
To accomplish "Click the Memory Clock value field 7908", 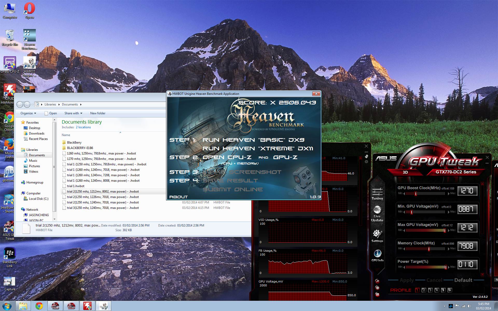I will pos(467,246).
